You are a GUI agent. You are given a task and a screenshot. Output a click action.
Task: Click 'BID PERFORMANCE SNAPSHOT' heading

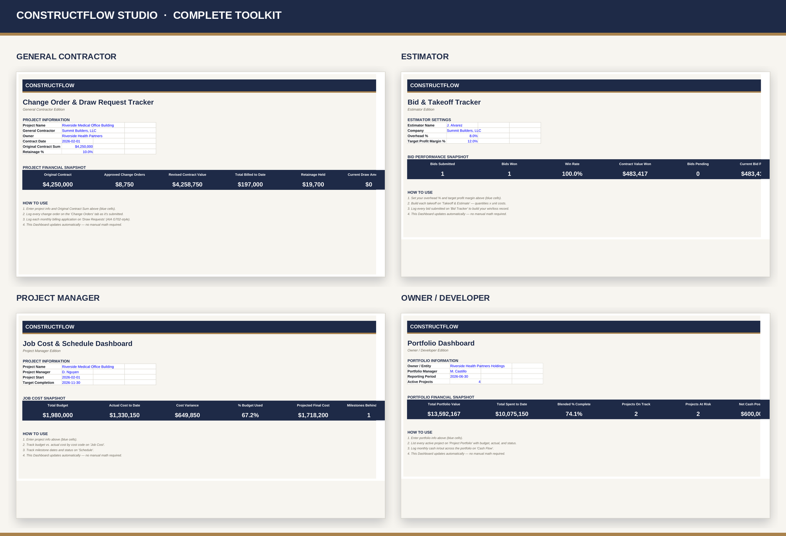438,157
